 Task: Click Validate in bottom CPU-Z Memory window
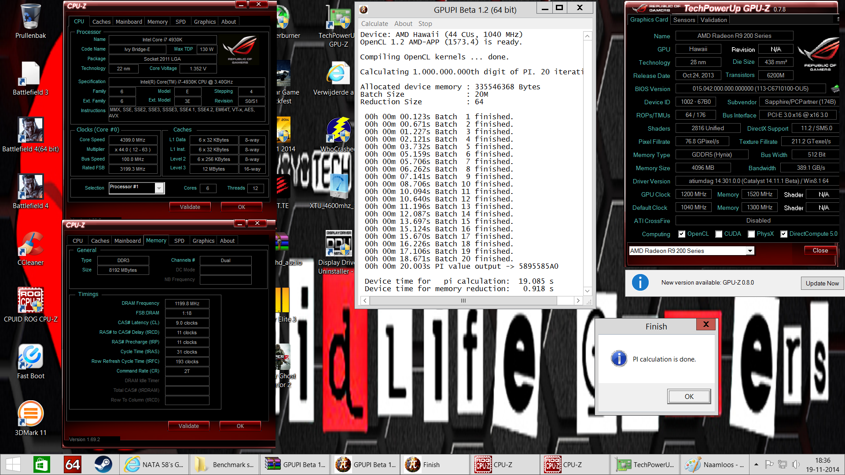click(x=188, y=426)
